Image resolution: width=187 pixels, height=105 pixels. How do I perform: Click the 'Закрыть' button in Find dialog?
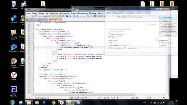tap(168, 35)
